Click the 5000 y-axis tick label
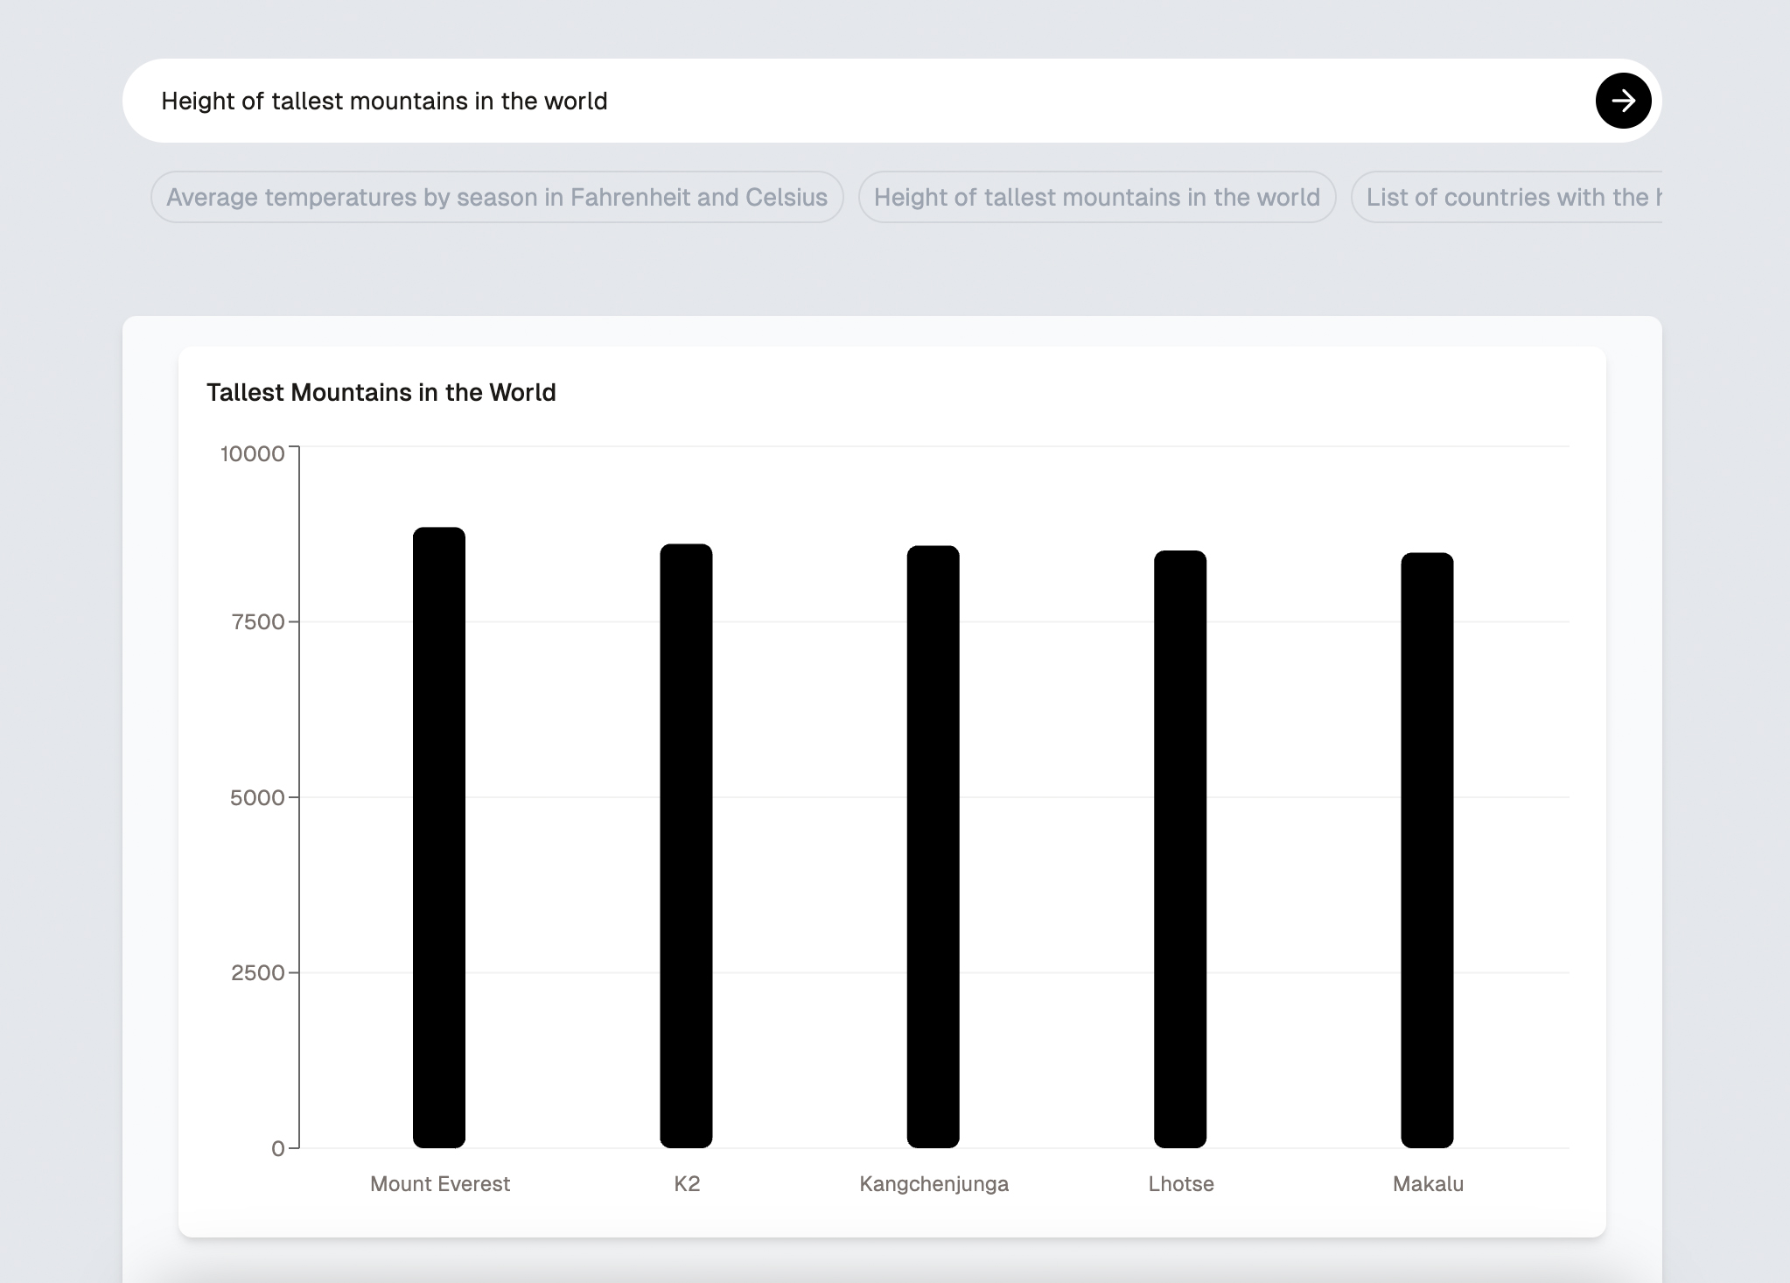This screenshot has width=1790, height=1283. pyautogui.click(x=257, y=797)
